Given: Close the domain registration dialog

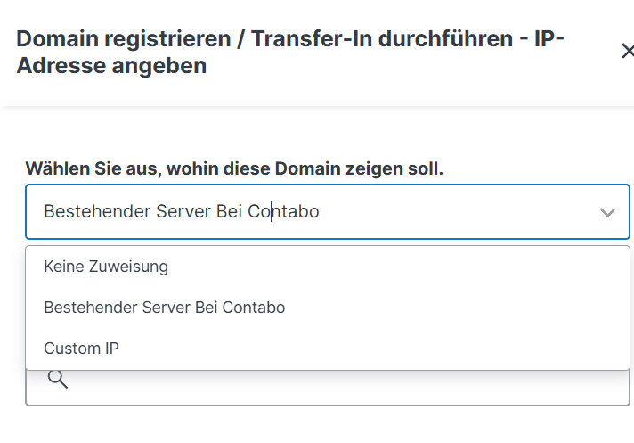Looking at the screenshot, I should pyautogui.click(x=626, y=52).
